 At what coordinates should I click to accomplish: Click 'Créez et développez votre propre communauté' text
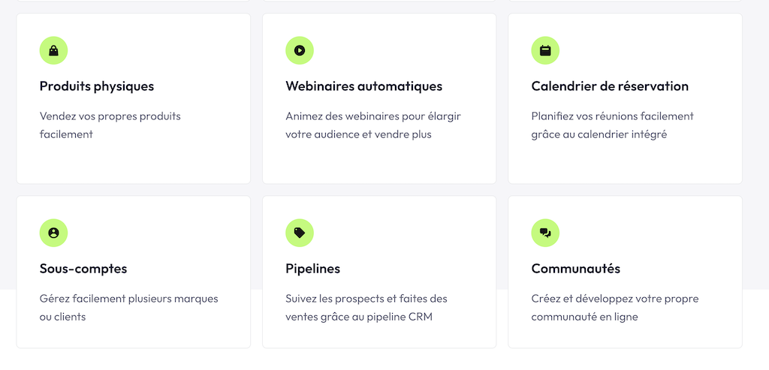[613, 307]
